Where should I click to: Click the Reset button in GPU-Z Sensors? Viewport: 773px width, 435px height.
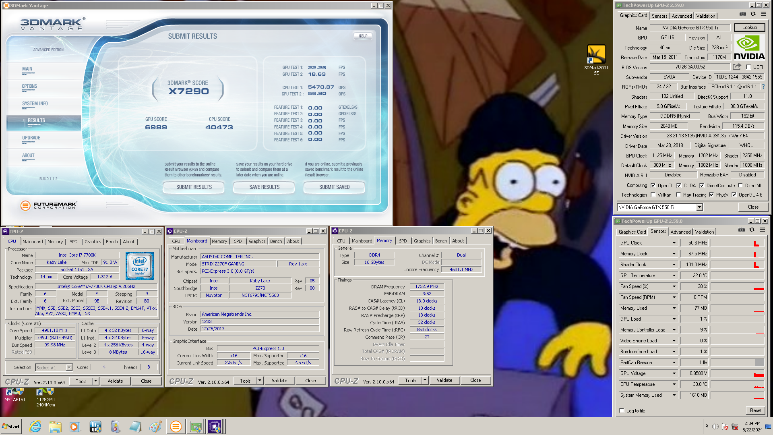coord(755,410)
